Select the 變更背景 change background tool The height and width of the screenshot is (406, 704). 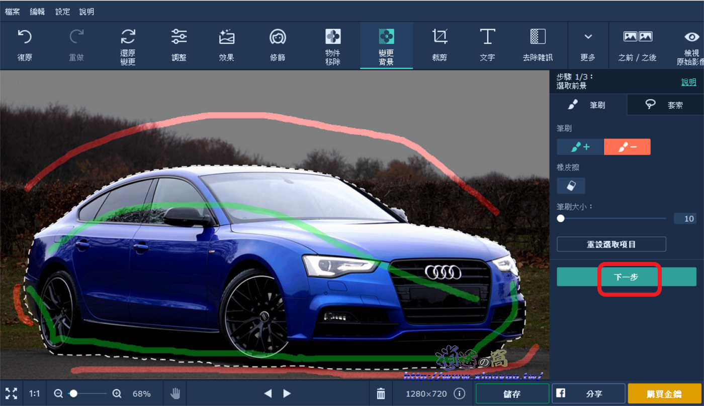(386, 46)
